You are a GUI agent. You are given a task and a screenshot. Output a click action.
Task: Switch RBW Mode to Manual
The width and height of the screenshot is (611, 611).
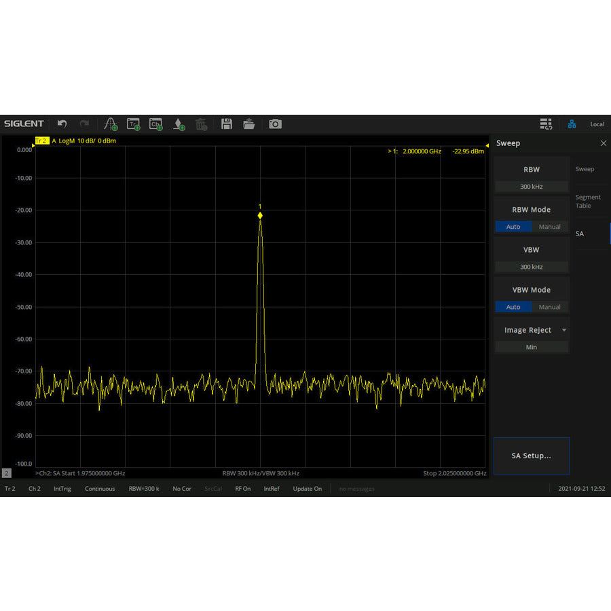tap(549, 227)
